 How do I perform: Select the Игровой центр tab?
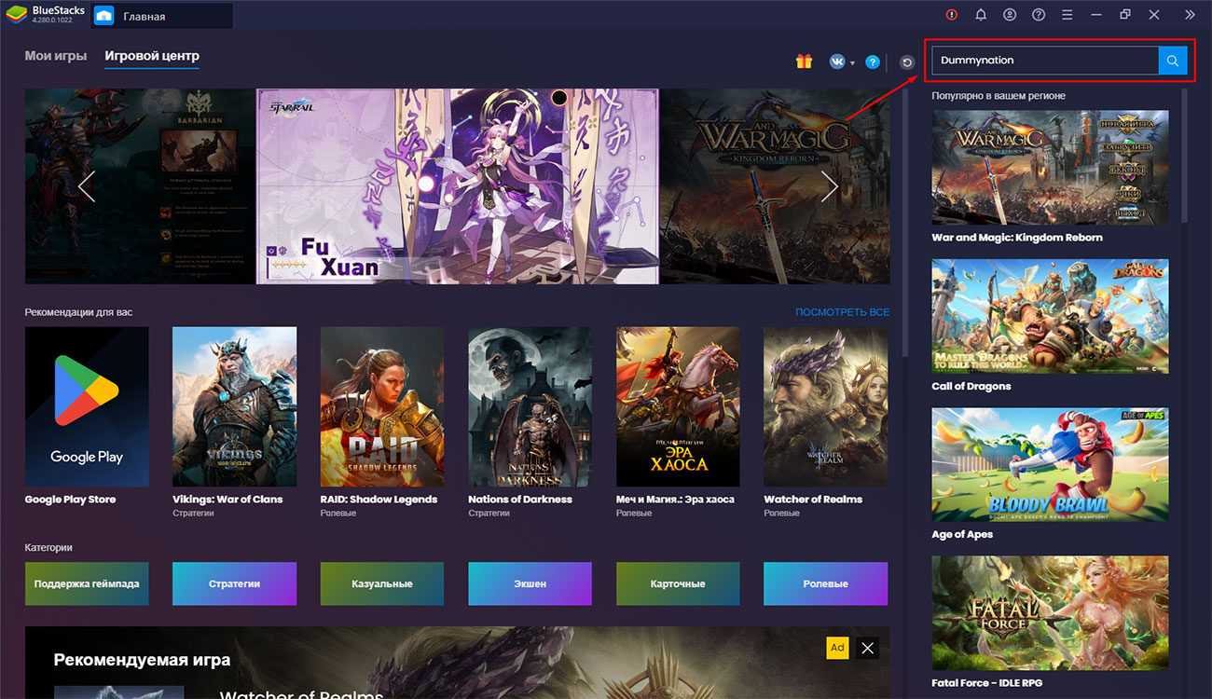point(152,56)
